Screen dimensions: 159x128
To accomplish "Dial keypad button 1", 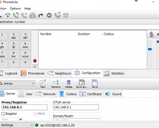I will pos(4,36).
